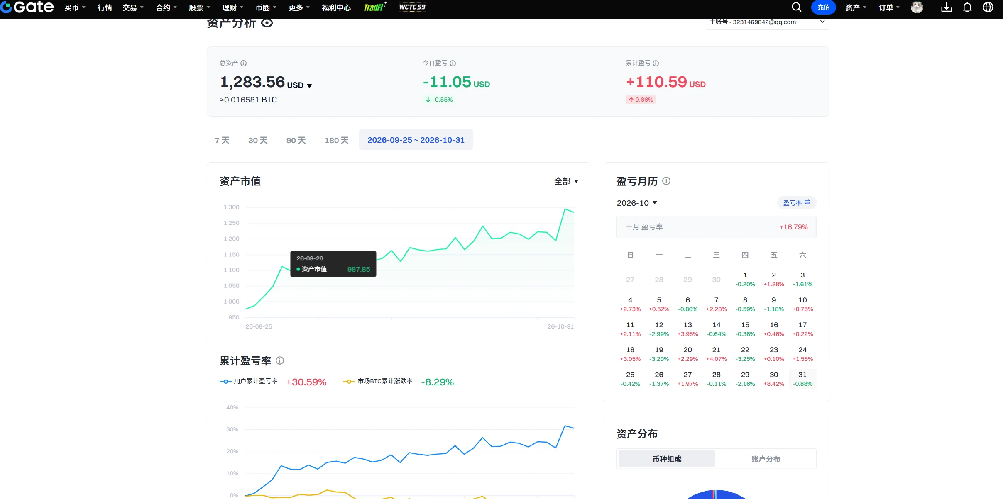The height and width of the screenshot is (499, 1003).
Task: Click the blue 充值 button
Action: pos(823,7)
